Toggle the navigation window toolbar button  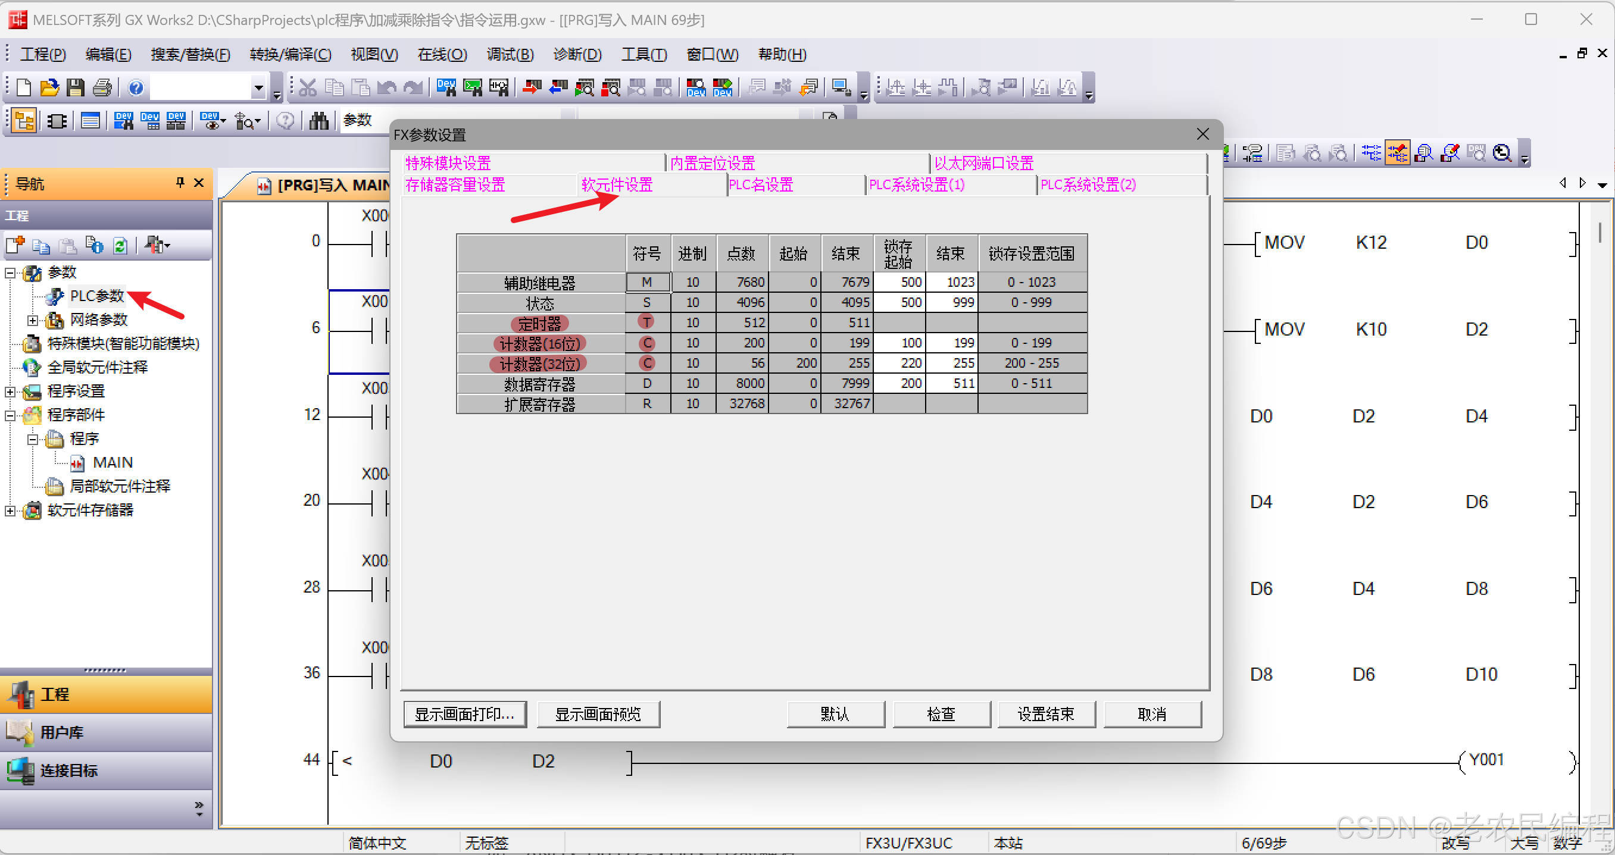(x=24, y=120)
